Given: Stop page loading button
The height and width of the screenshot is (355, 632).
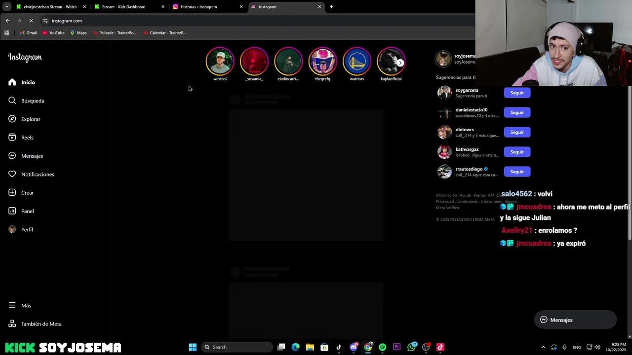Looking at the screenshot, I should [x=31, y=21].
